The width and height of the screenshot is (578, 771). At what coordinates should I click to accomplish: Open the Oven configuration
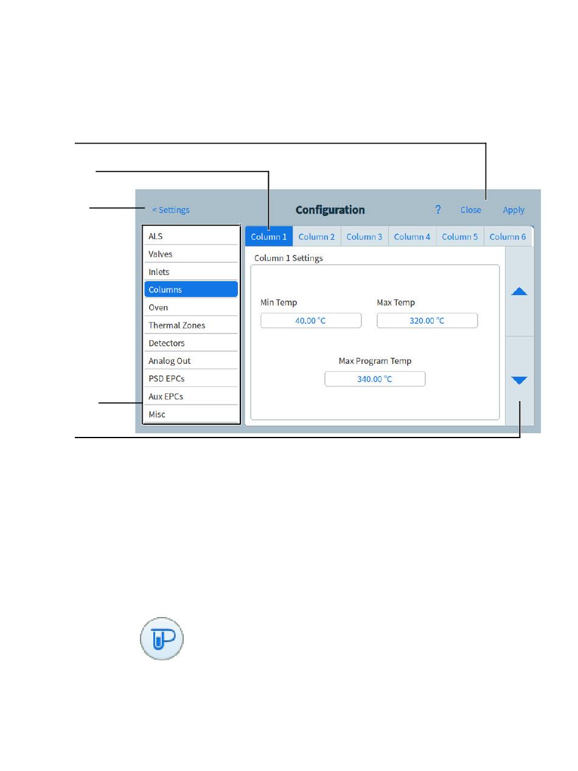(x=191, y=307)
